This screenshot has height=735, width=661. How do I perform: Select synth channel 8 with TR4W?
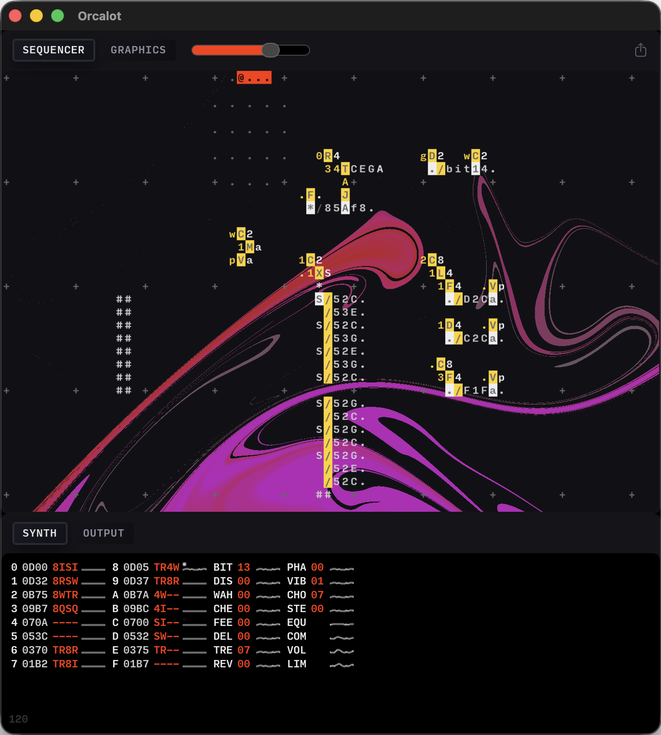[166, 567]
